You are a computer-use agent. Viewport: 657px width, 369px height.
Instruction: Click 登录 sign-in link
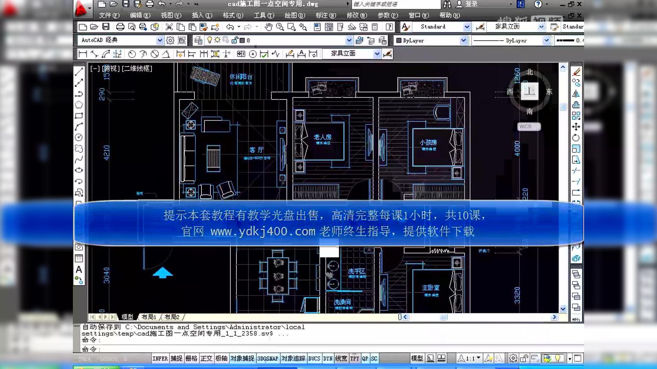tap(471, 4)
